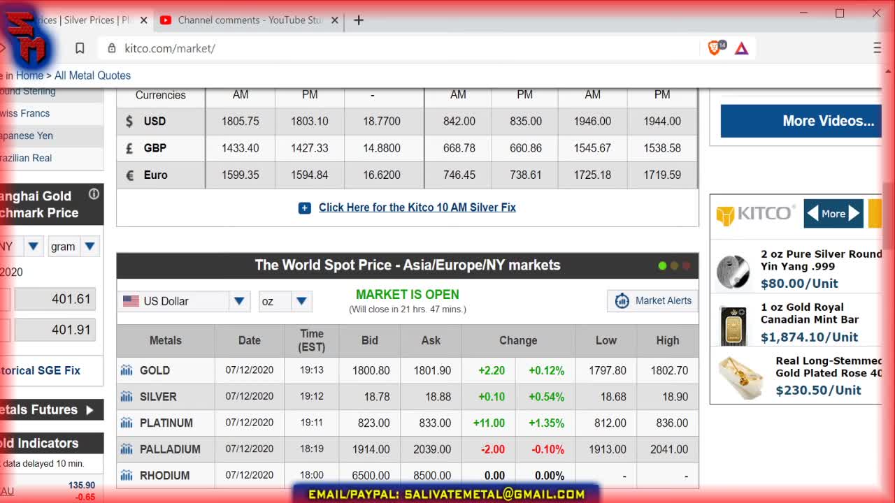Screen dimensions: 895x503
Task: Click the bookmark icon in toolbar
Action: pos(80,48)
